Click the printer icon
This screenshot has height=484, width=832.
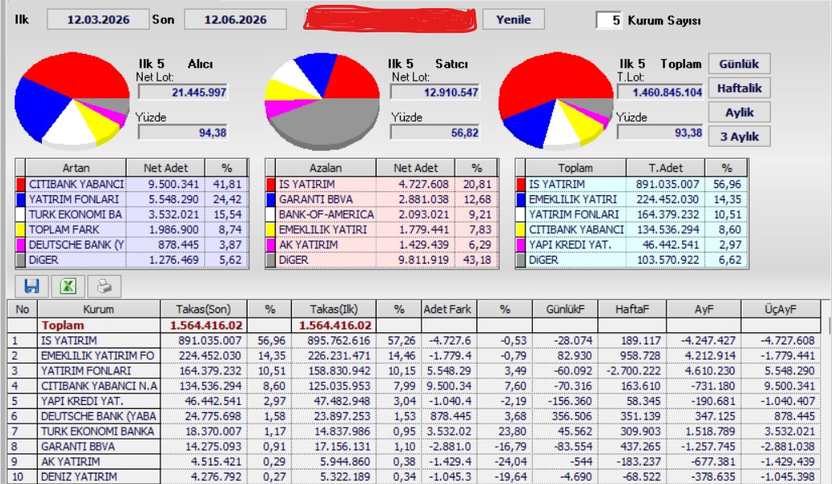point(104,286)
